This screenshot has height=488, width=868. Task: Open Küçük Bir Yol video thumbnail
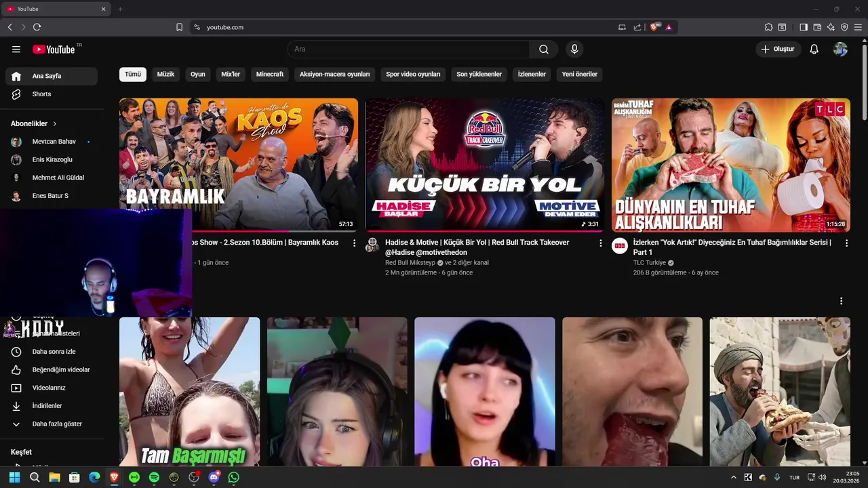(485, 165)
